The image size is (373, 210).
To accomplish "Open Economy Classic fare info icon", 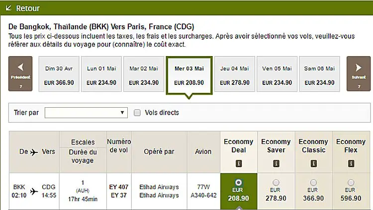I will pos(313,163).
